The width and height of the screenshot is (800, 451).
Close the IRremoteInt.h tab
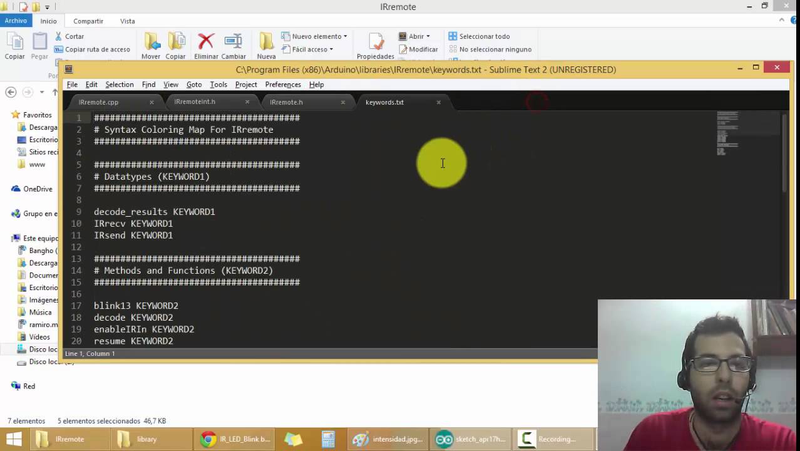247,102
